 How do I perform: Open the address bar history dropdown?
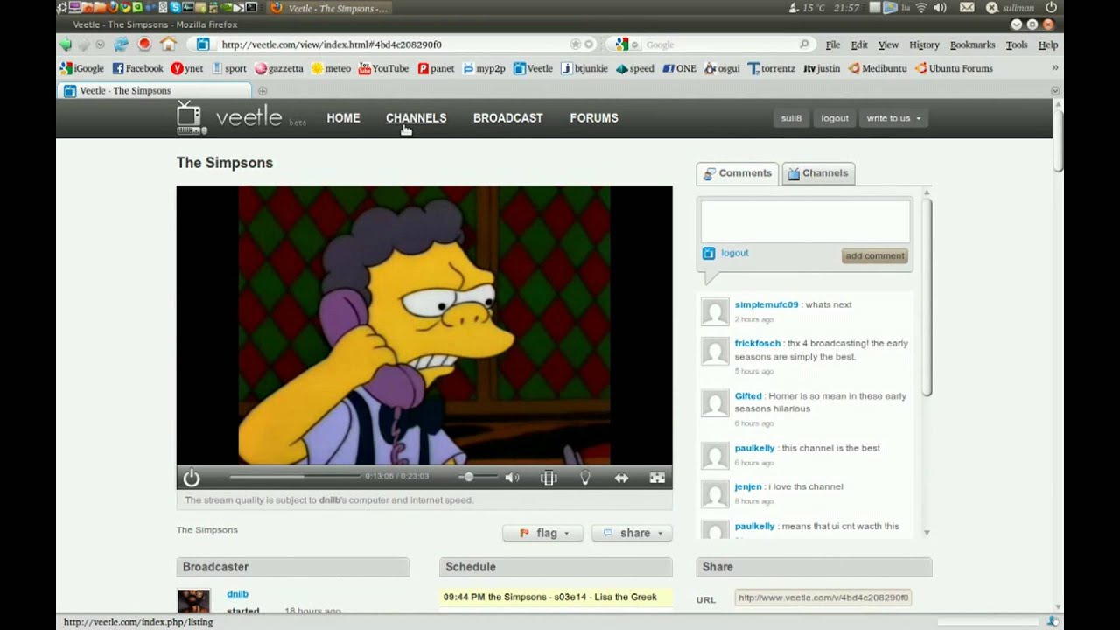click(589, 45)
